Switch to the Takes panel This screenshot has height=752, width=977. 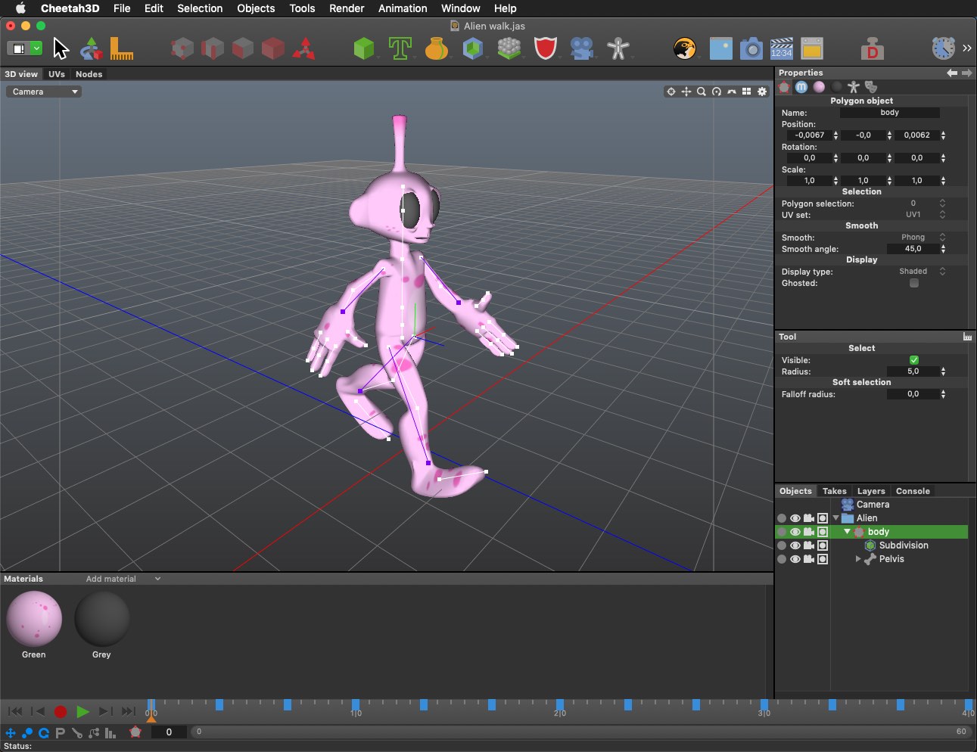click(834, 490)
